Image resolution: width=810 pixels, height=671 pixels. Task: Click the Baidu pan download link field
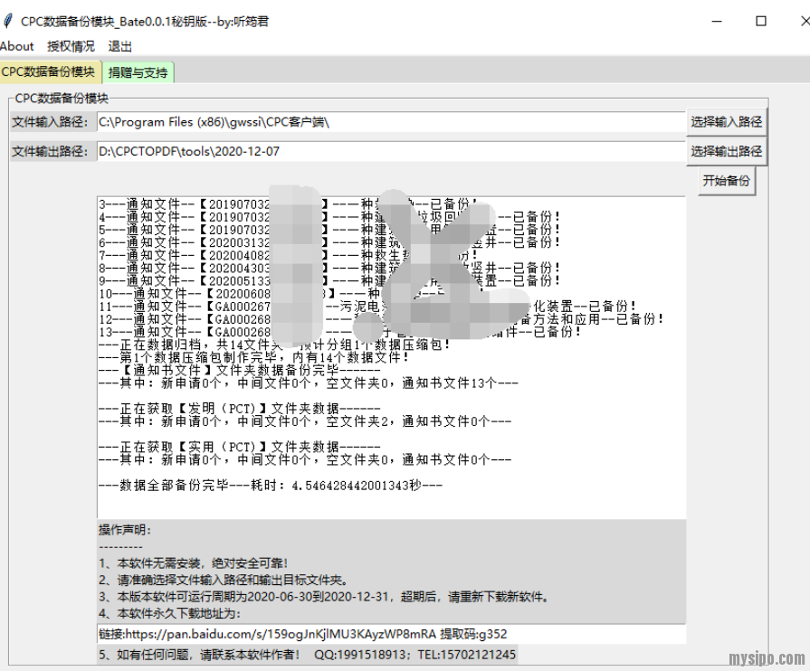tap(389, 634)
